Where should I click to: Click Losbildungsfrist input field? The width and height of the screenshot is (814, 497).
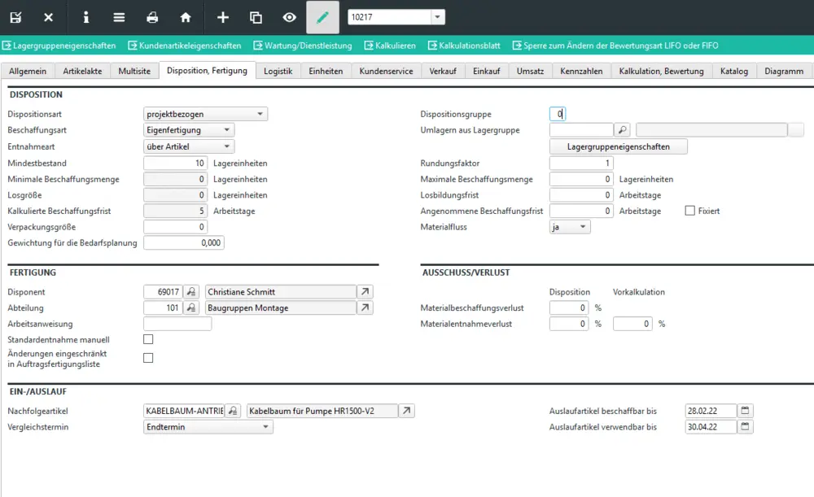[581, 195]
